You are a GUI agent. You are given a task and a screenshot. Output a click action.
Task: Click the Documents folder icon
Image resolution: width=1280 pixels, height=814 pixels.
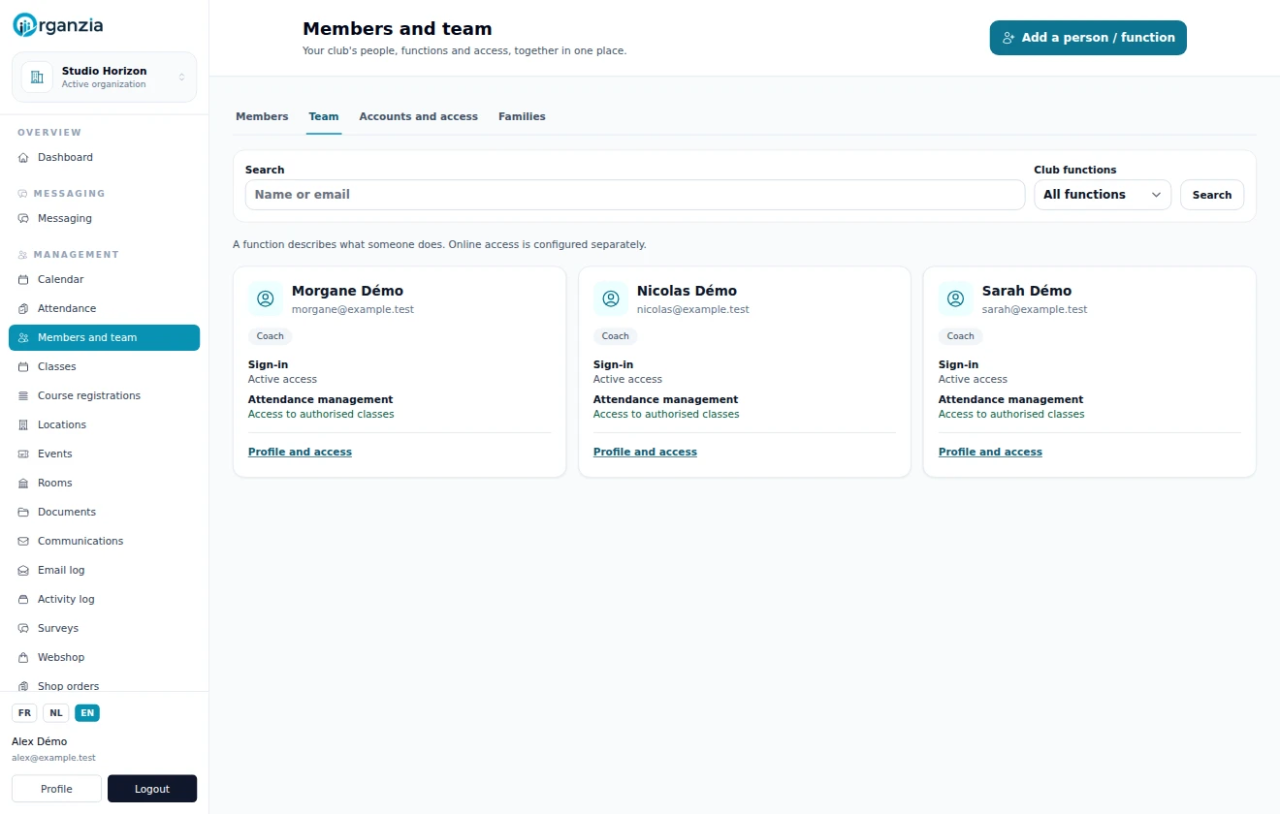click(23, 512)
